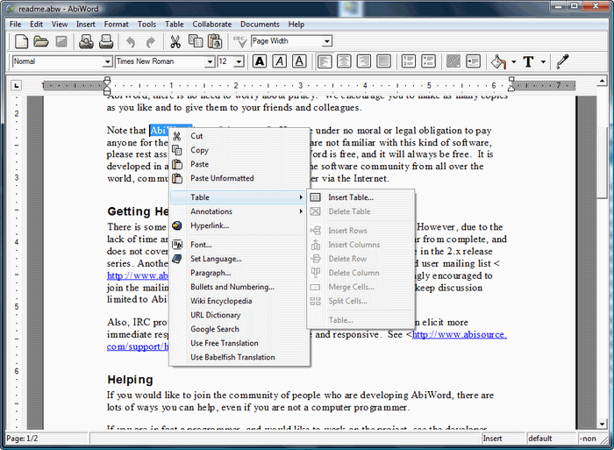Choose Cut from the context menu

click(x=239, y=136)
